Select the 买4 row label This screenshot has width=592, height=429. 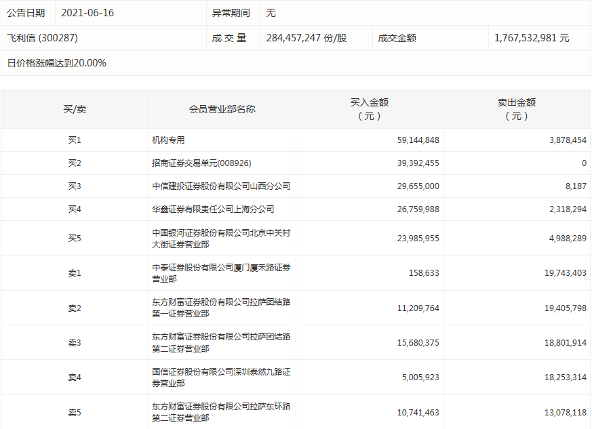pos(75,209)
